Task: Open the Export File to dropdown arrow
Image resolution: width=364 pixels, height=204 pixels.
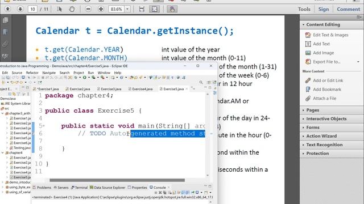Action: point(358,62)
